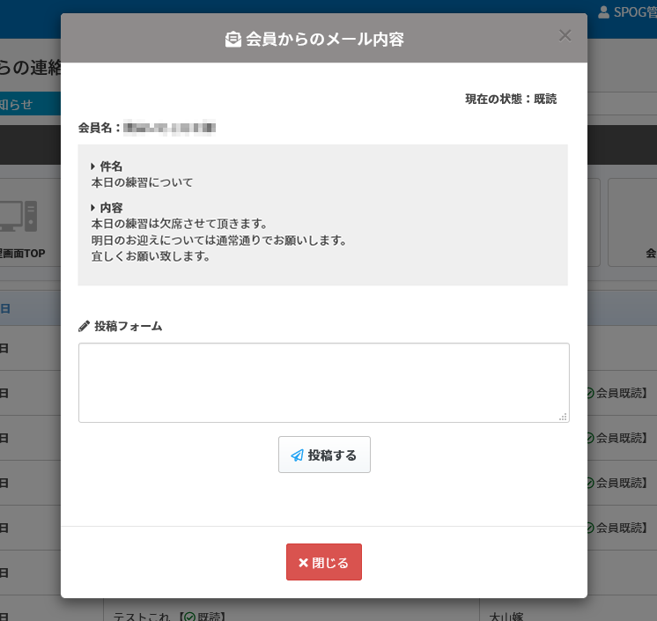
Task: Click the red 閉じる button
Action: (x=324, y=562)
